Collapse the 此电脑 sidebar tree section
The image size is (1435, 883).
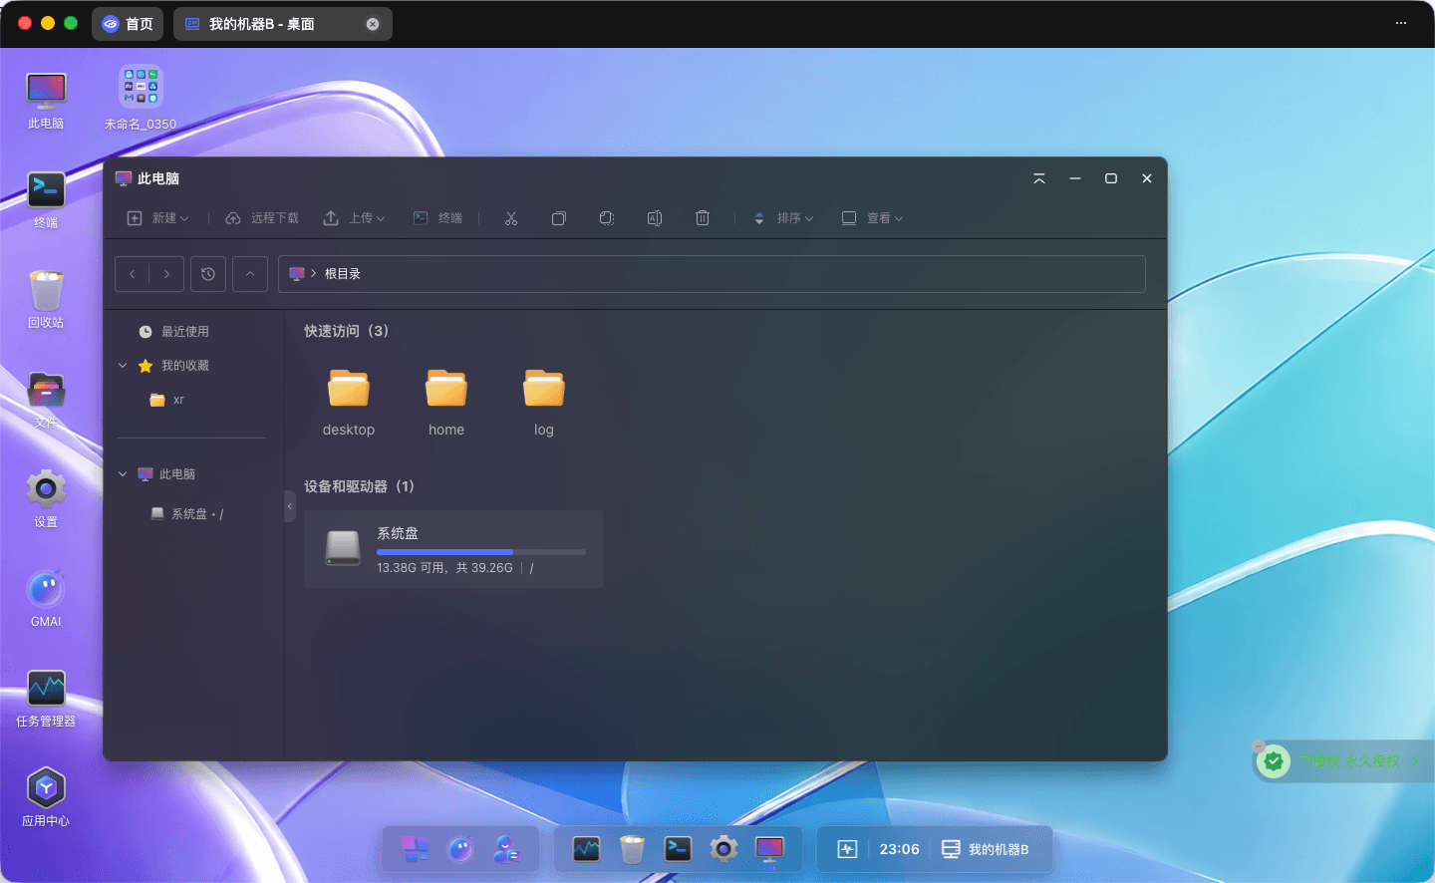123,474
